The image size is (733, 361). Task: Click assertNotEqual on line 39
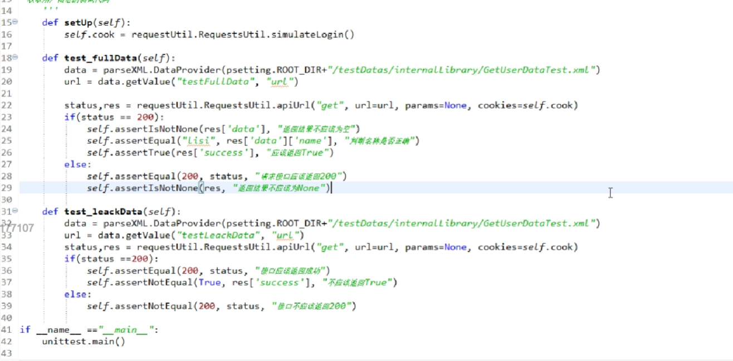[x=153, y=306]
